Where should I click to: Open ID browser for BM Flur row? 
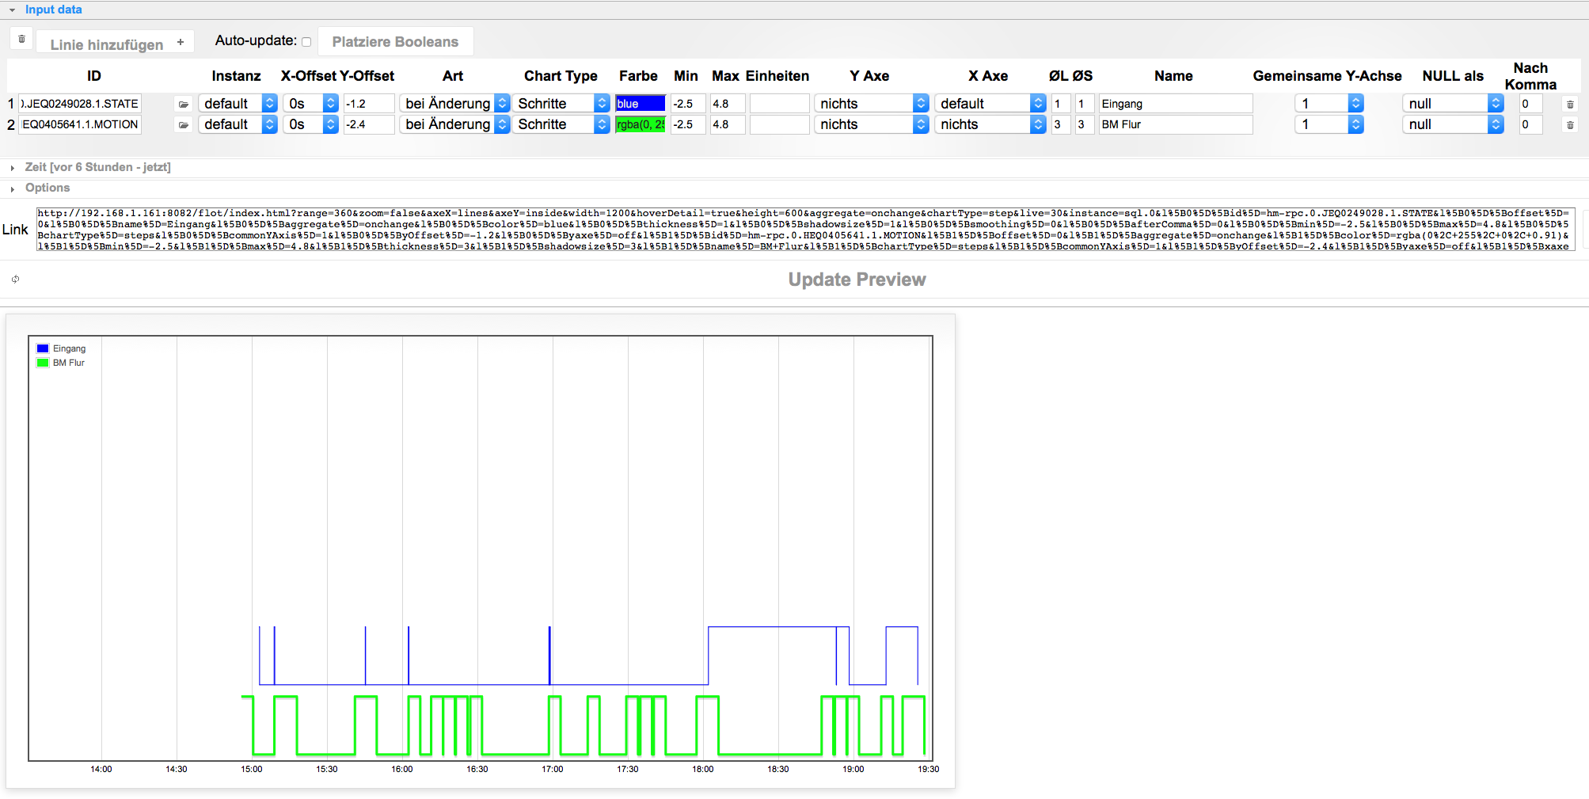pyautogui.click(x=184, y=124)
